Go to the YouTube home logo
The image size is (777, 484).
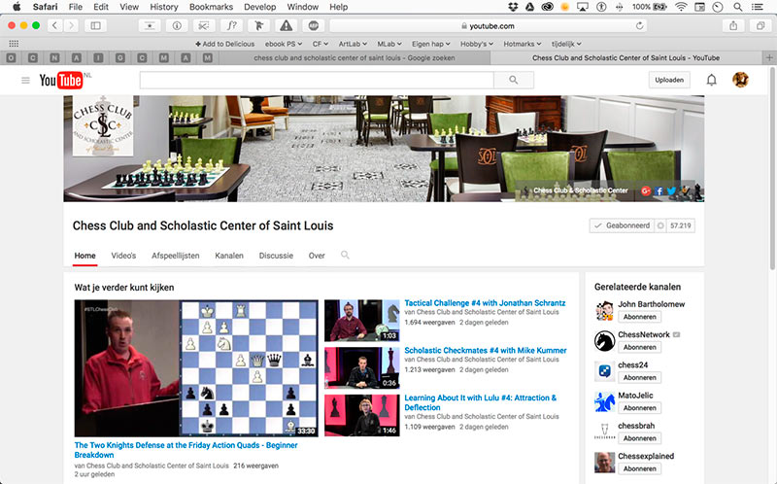pyautogui.click(x=61, y=80)
